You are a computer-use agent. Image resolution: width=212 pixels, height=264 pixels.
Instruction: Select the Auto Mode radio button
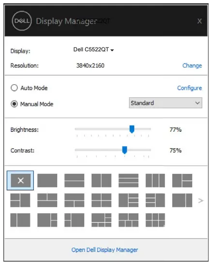14,88
